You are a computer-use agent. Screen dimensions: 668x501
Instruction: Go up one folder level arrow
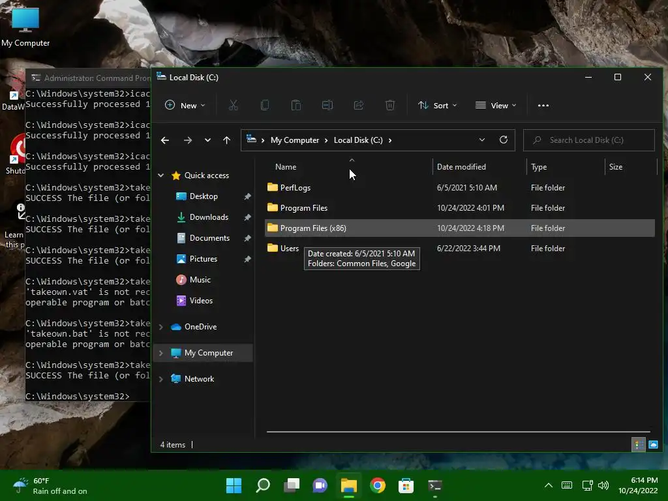tap(226, 140)
